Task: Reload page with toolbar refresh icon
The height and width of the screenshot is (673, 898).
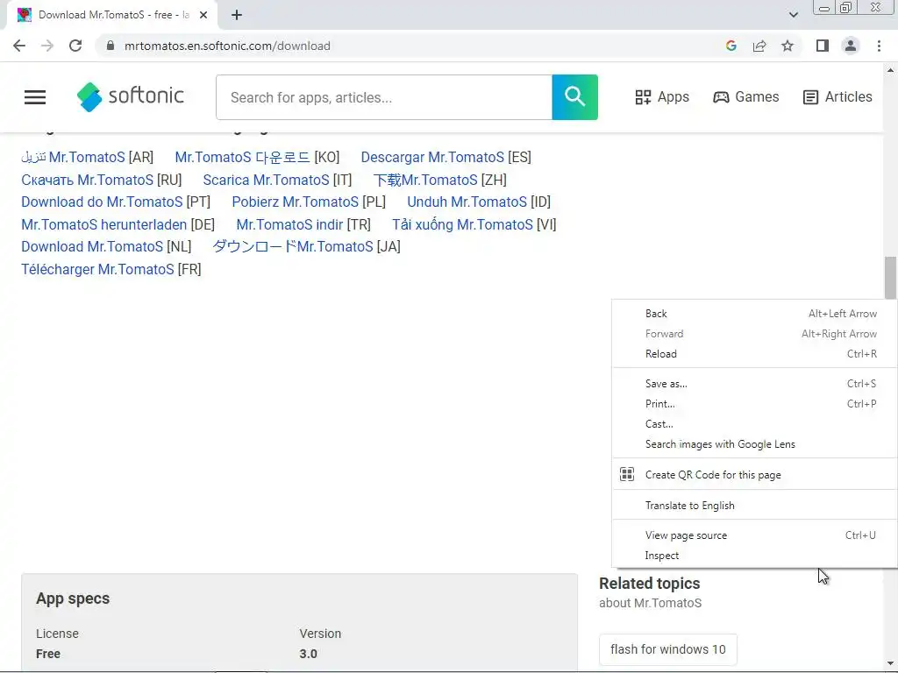Action: point(75,46)
